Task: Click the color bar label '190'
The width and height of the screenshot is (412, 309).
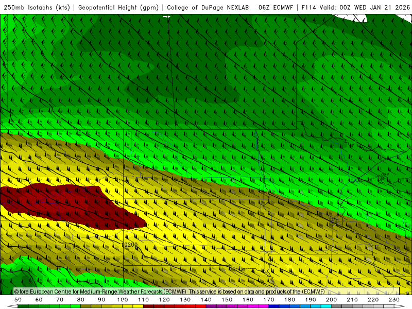Action: click(311, 300)
